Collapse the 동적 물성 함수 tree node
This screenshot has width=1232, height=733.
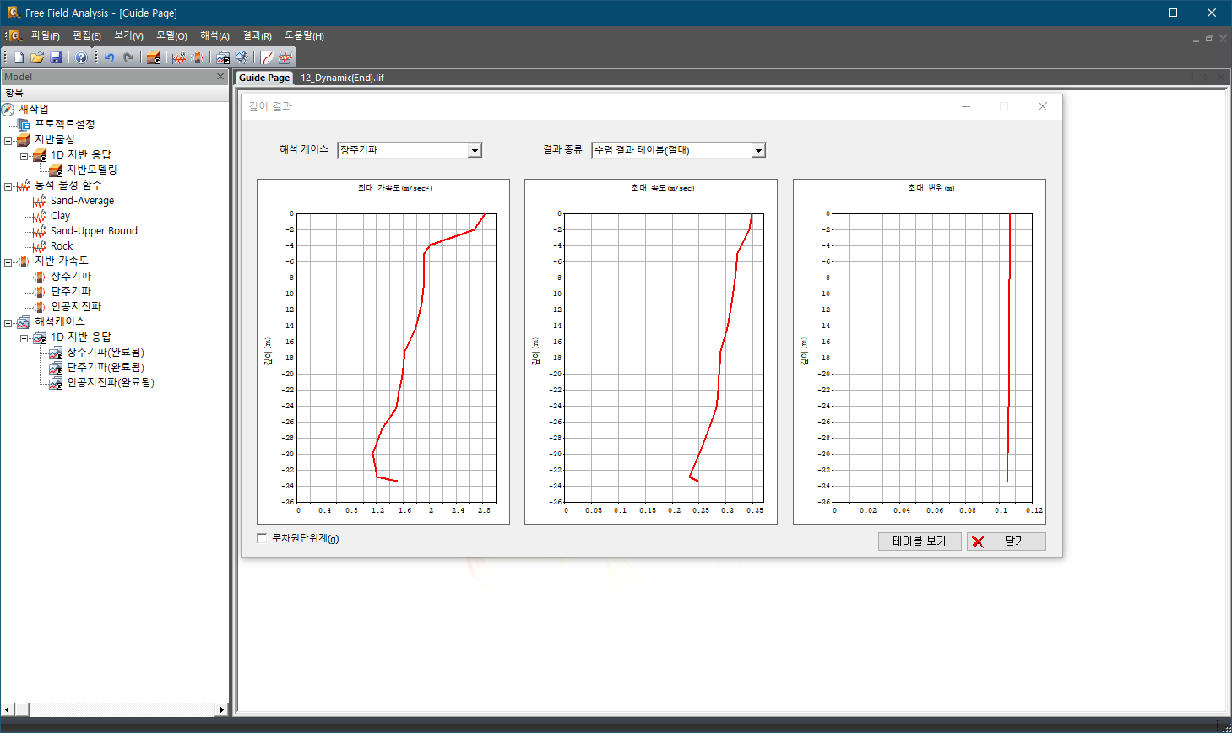point(8,186)
